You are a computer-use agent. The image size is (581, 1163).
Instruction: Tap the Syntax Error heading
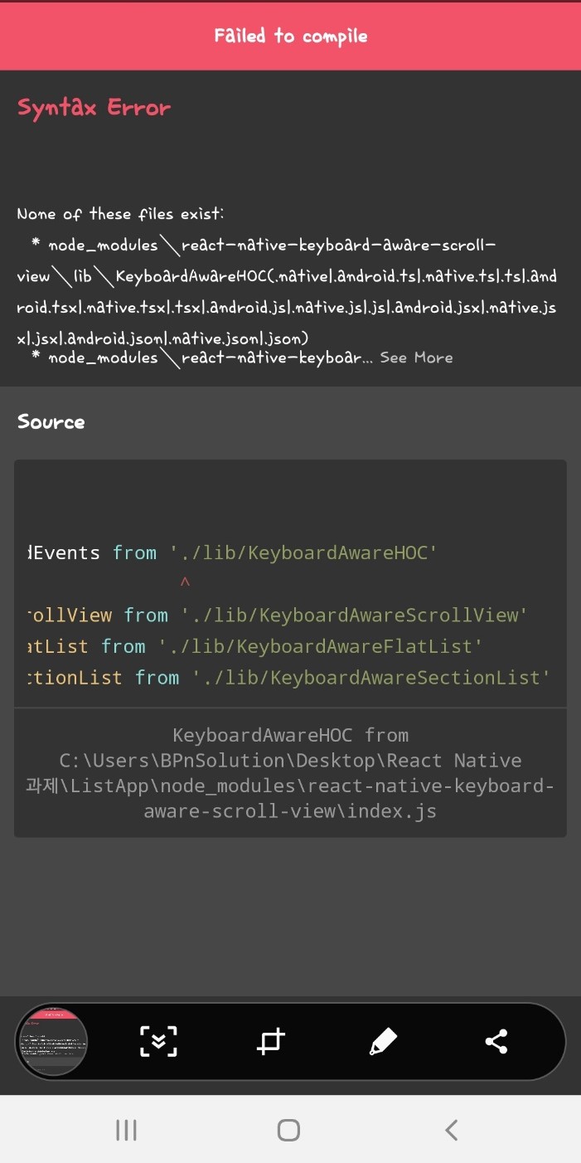[94, 108]
